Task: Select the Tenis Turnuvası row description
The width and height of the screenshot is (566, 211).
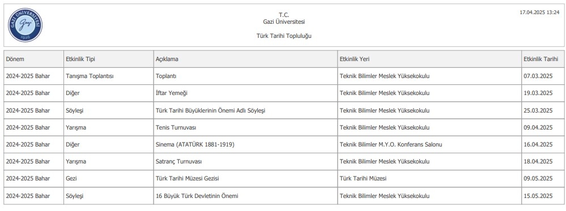Action: pos(245,127)
